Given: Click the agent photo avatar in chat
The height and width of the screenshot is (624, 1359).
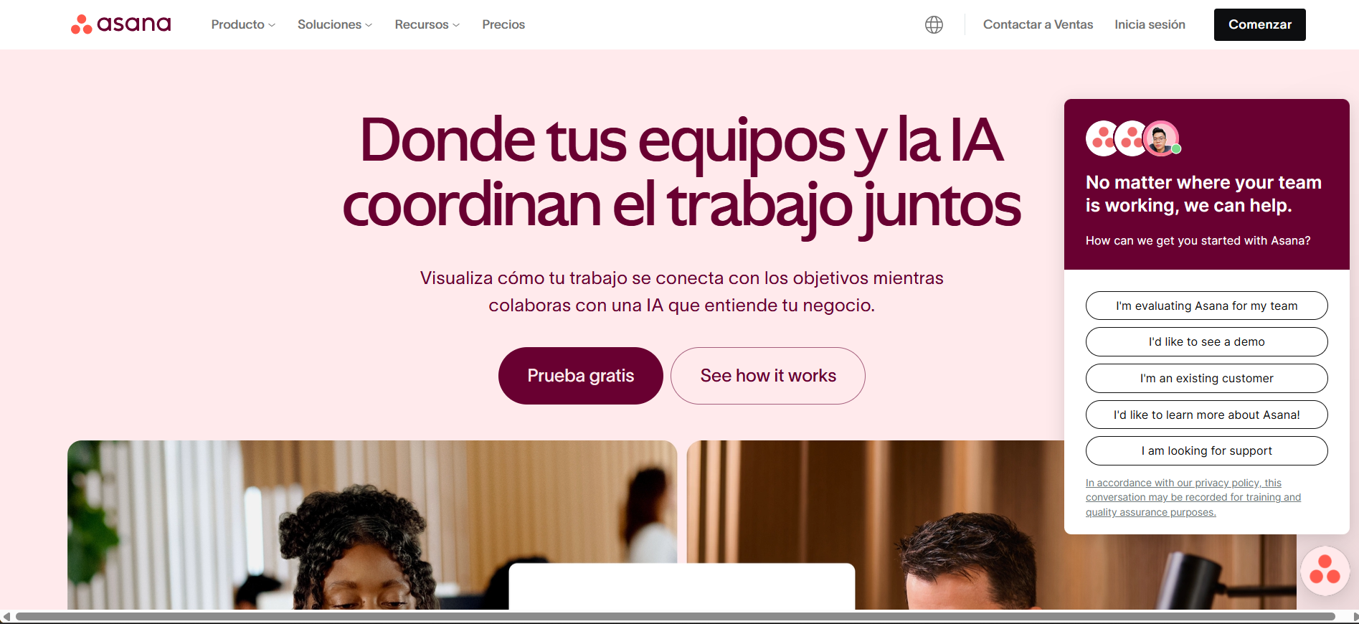Looking at the screenshot, I should point(1160,138).
